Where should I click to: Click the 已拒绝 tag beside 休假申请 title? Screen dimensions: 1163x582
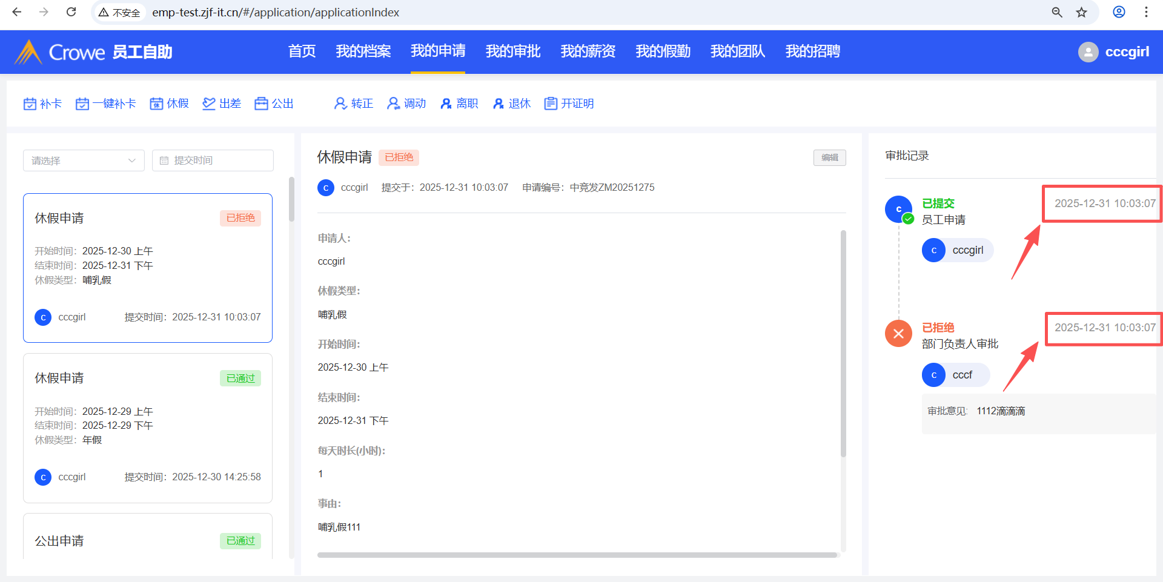point(399,157)
